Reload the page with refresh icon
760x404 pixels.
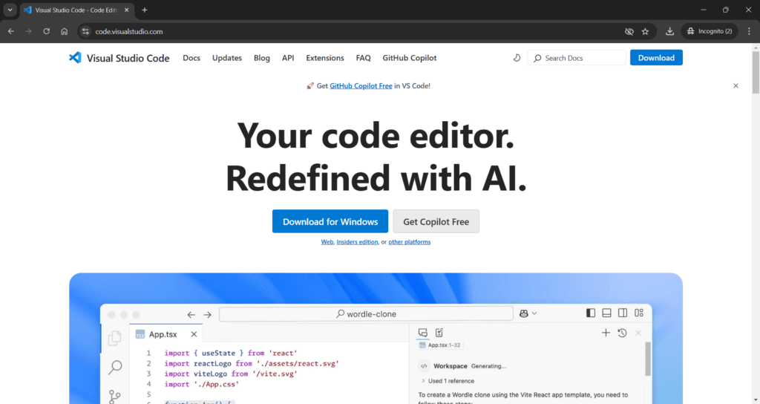tap(47, 31)
